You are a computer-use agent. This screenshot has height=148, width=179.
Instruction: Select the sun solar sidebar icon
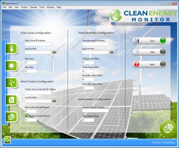coord(12,66)
